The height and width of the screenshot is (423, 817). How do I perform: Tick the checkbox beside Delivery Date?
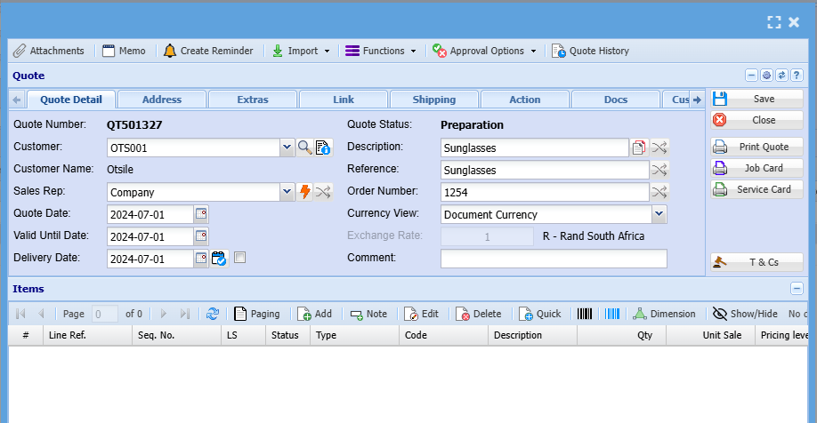[239, 258]
